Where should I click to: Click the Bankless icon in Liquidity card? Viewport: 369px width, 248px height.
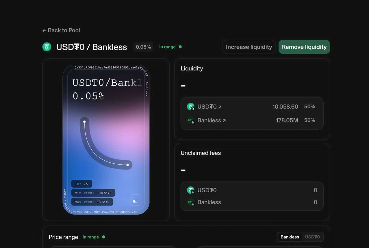coord(191,121)
